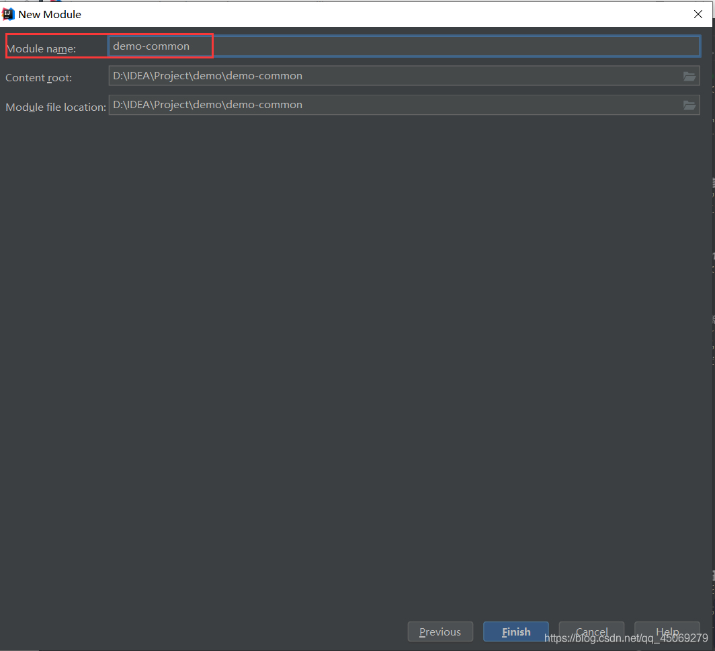
Task: Open Help for New Module
Action: point(667,632)
